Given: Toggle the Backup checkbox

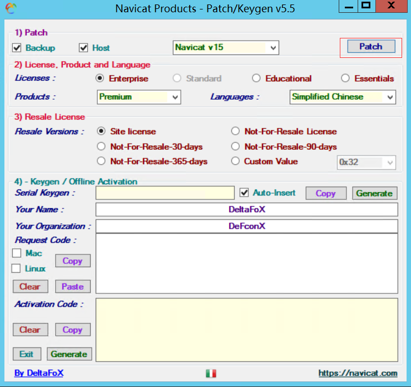Looking at the screenshot, I should [x=17, y=48].
